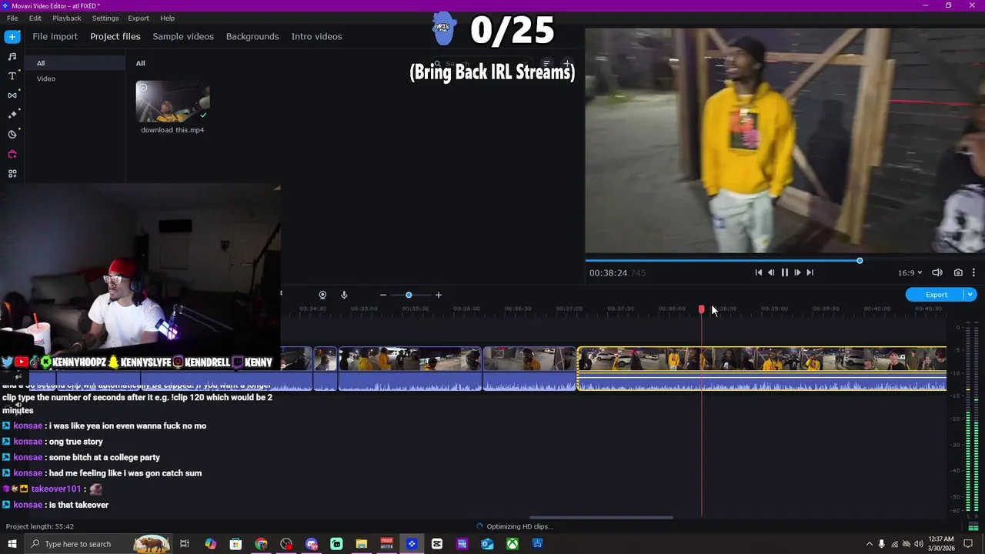Open the import media plus button in sidebar
The height and width of the screenshot is (554, 985).
(x=12, y=36)
